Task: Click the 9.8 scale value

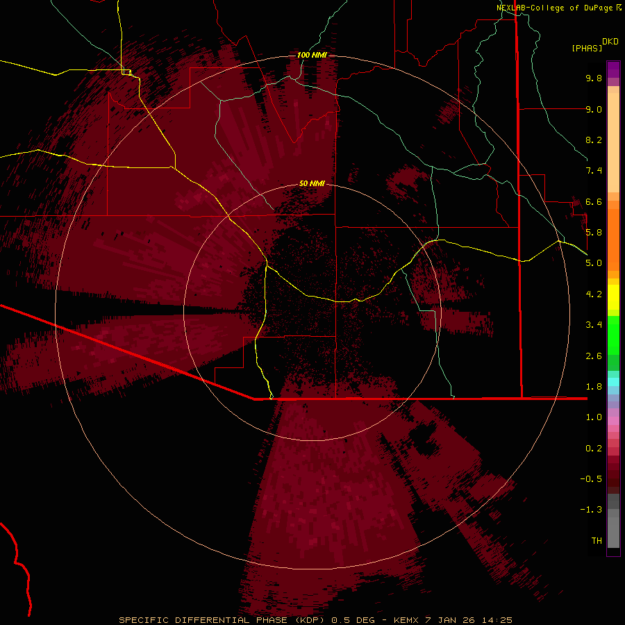Action: (x=594, y=78)
